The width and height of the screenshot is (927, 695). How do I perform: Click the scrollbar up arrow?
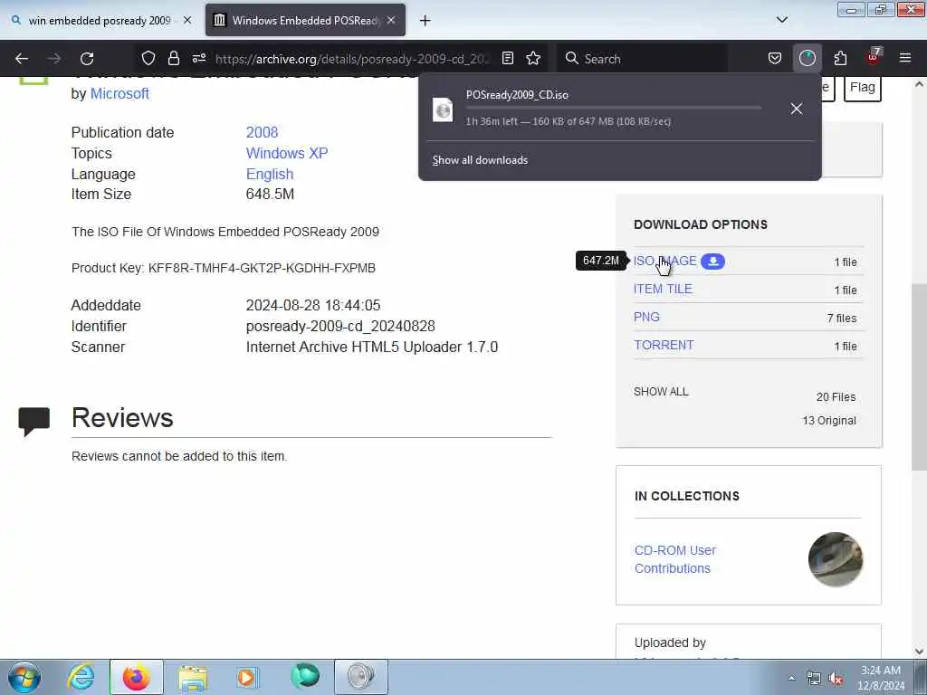(x=920, y=84)
